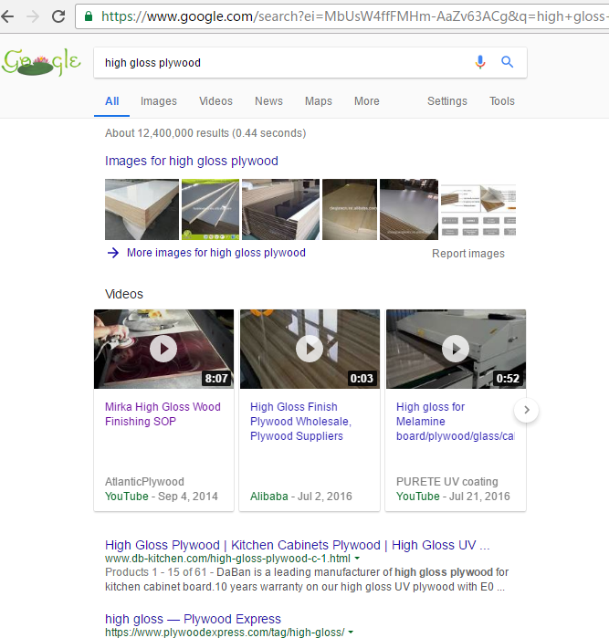Click the About 12,400,000 results text
This screenshot has width=609, height=638.
(x=205, y=133)
